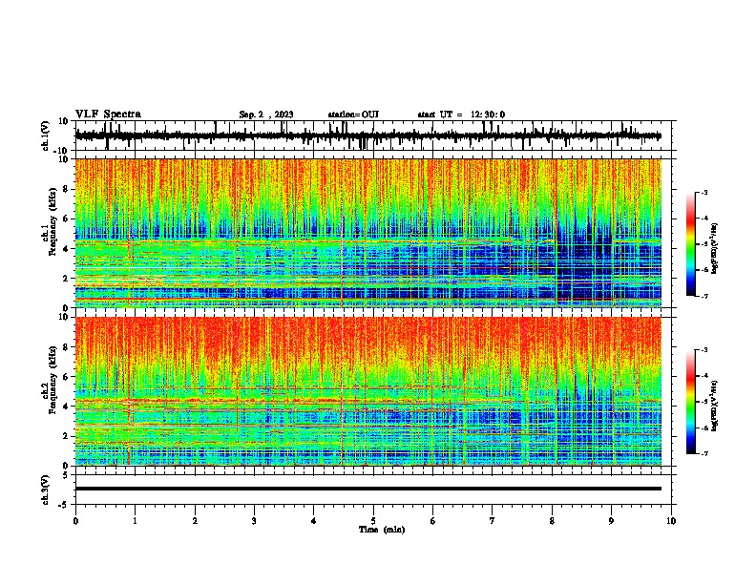756x584 pixels.
Task: Click the ch.1 spectrogram color scale bar
Action: (x=690, y=244)
